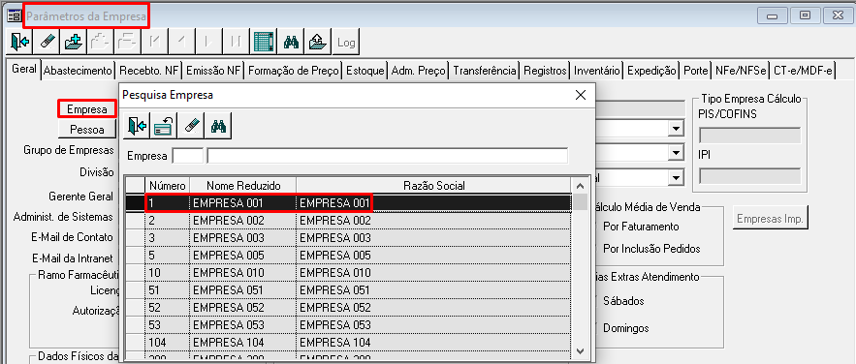The width and height of the screenshot is (856, 364).
Task: Click the eraser icon in main toolbar
Action: (47, 42)
